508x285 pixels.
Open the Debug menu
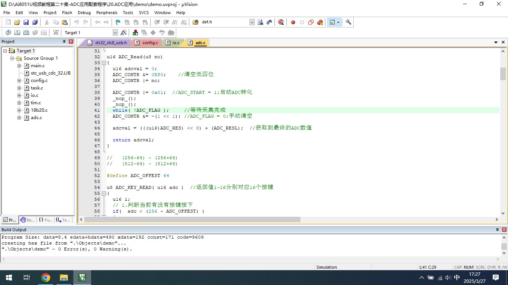(x=84, y=13)
